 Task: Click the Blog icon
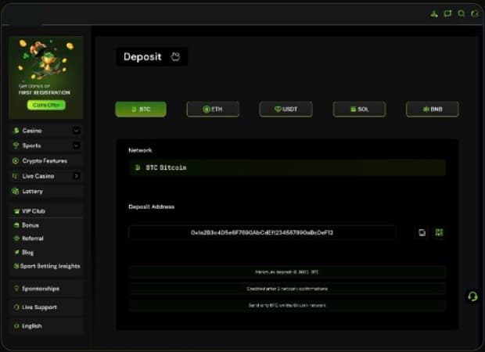click(x=16, y=252)
